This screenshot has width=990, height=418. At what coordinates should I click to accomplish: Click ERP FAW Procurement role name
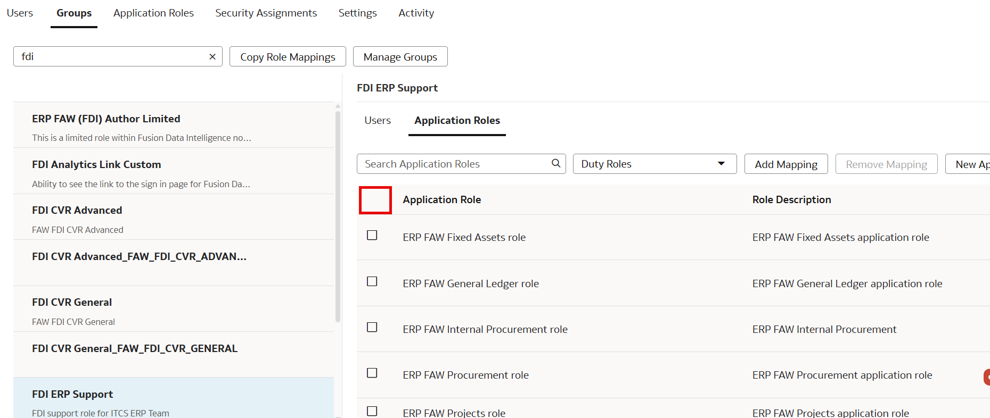coord(465,375)
